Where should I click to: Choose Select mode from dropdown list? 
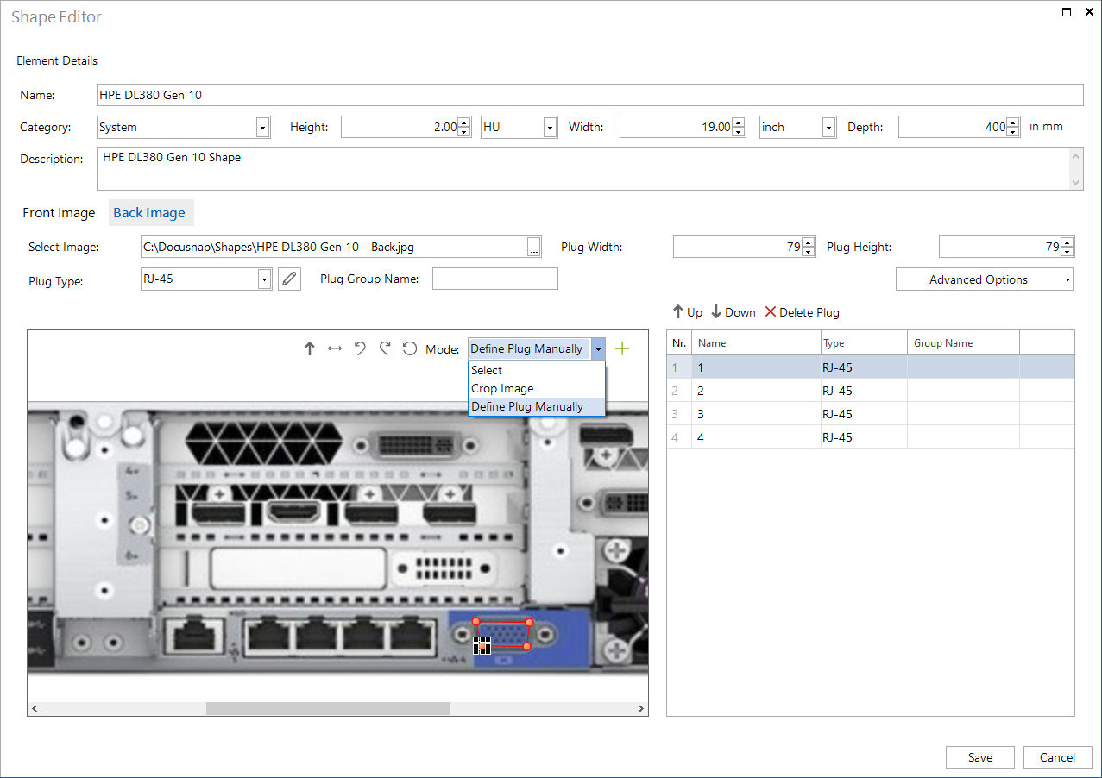click(x=537, y=370)
